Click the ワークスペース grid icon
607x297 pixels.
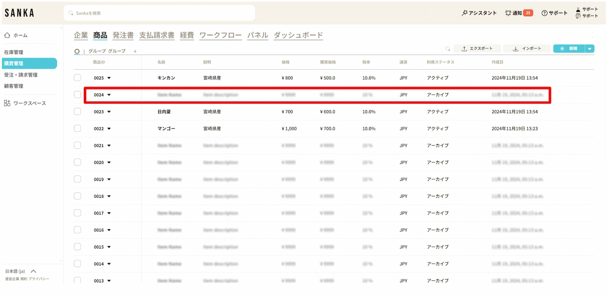pyautogui.click(x=7, y=103)
